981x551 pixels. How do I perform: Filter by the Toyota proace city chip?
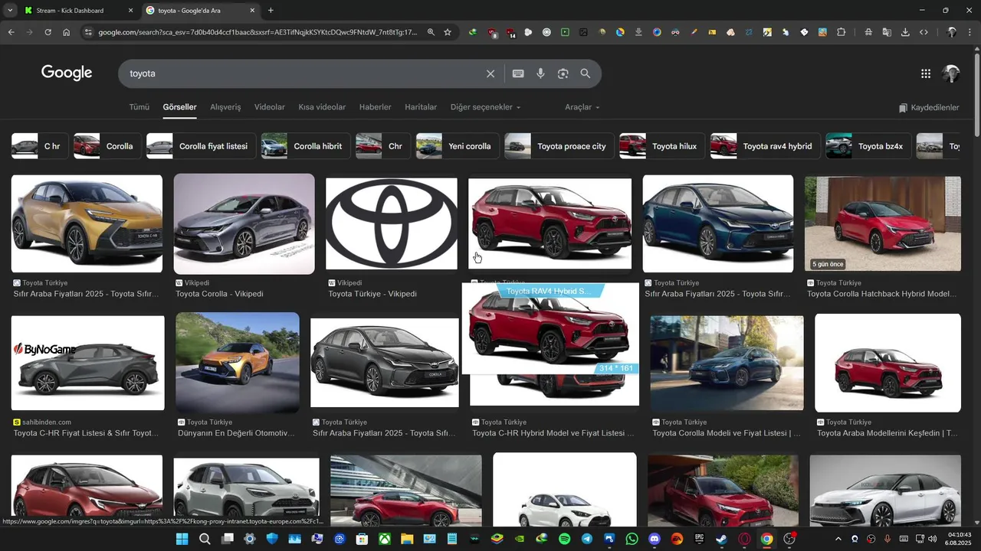(x=559, y=146)
